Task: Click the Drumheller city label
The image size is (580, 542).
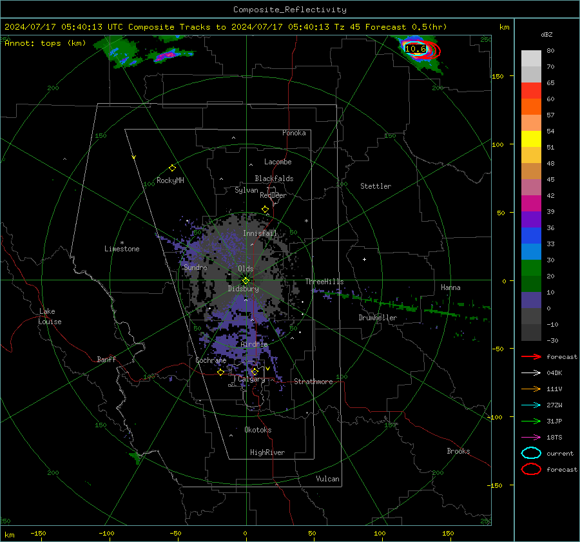Action: coord(378,318)
